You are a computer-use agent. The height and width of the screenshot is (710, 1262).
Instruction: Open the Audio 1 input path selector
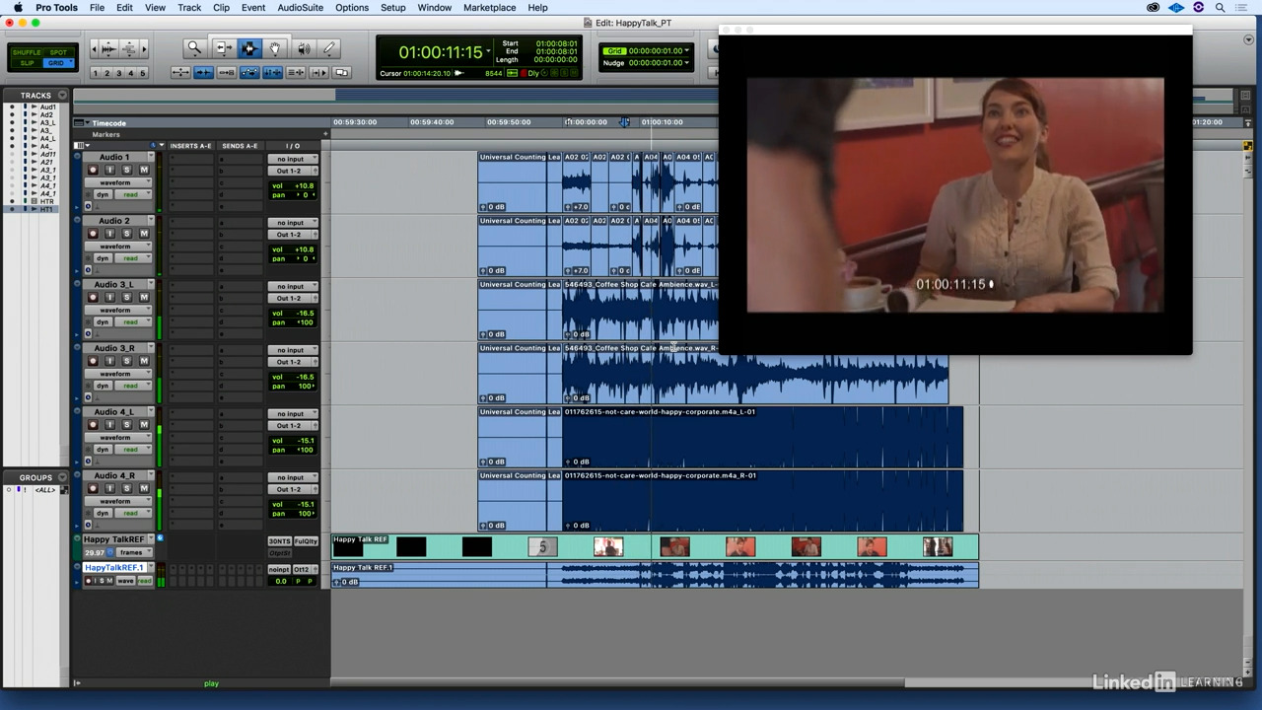tap(293, 159)
